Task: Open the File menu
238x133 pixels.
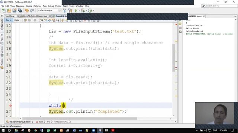Action: point(2,6)
